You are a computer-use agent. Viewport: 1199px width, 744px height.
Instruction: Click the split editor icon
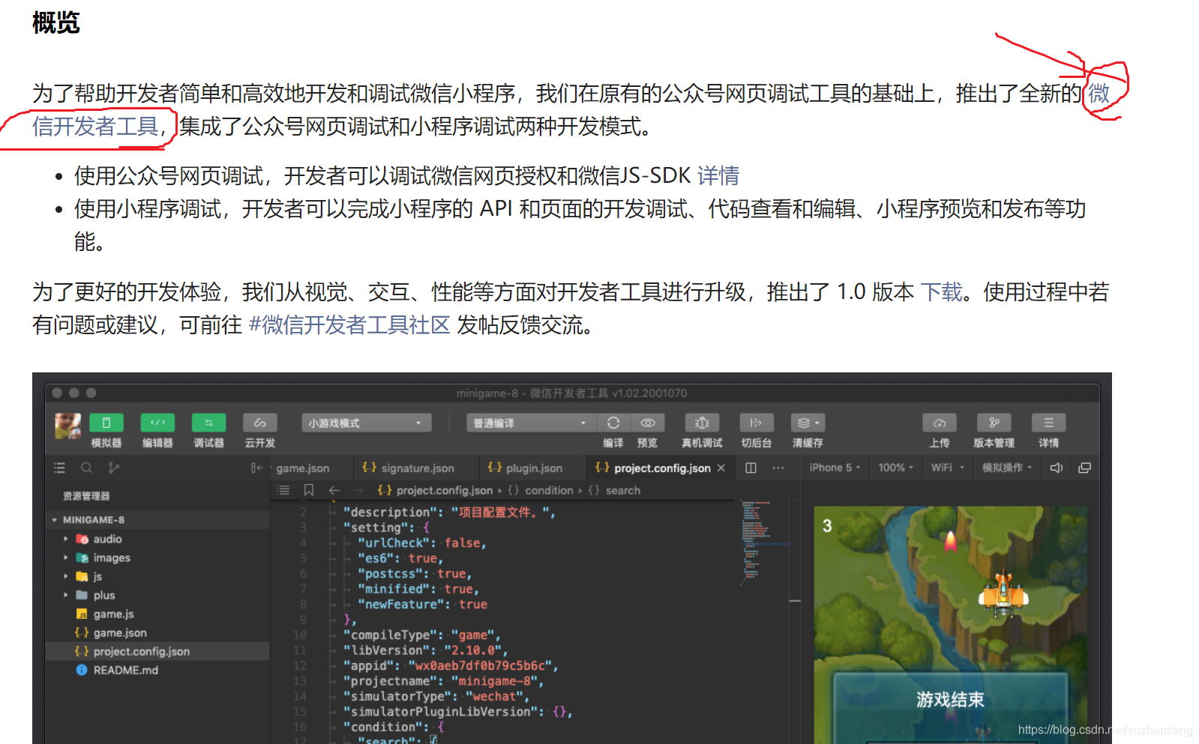point(751,468)
